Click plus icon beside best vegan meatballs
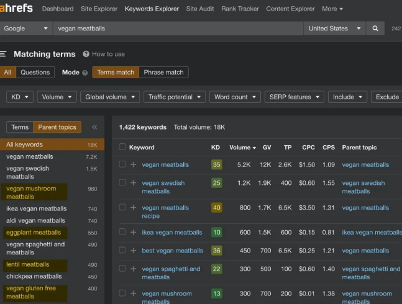The height and width of the screenshot is (304, 402). pyautogui.click(x=133, y=251)
